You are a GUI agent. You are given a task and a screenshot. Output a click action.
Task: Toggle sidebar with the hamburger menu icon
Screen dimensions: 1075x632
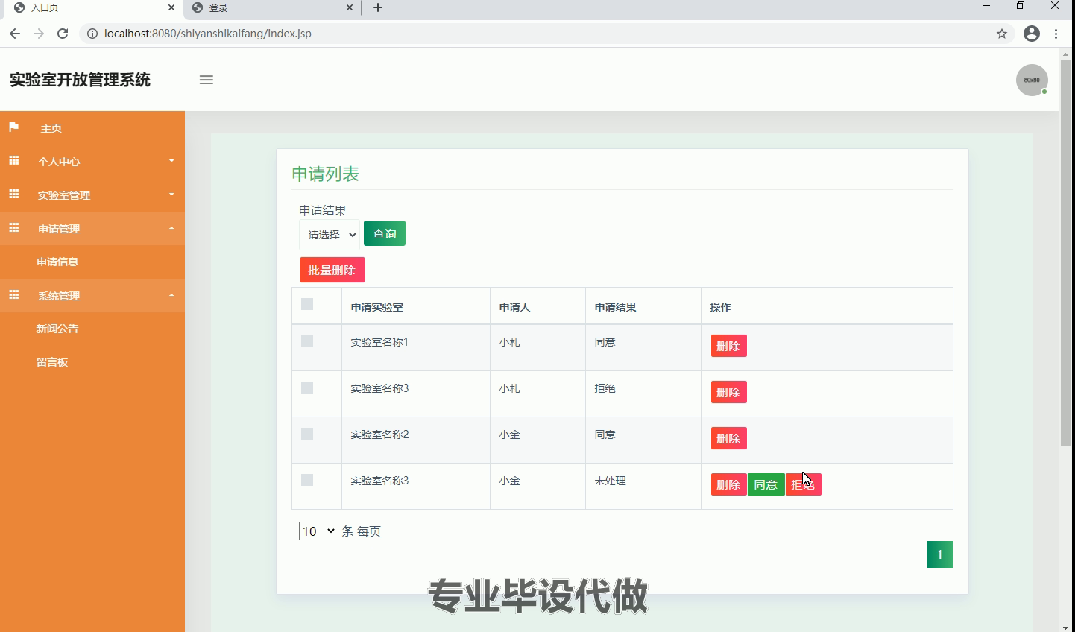click(x=207, y=80)
